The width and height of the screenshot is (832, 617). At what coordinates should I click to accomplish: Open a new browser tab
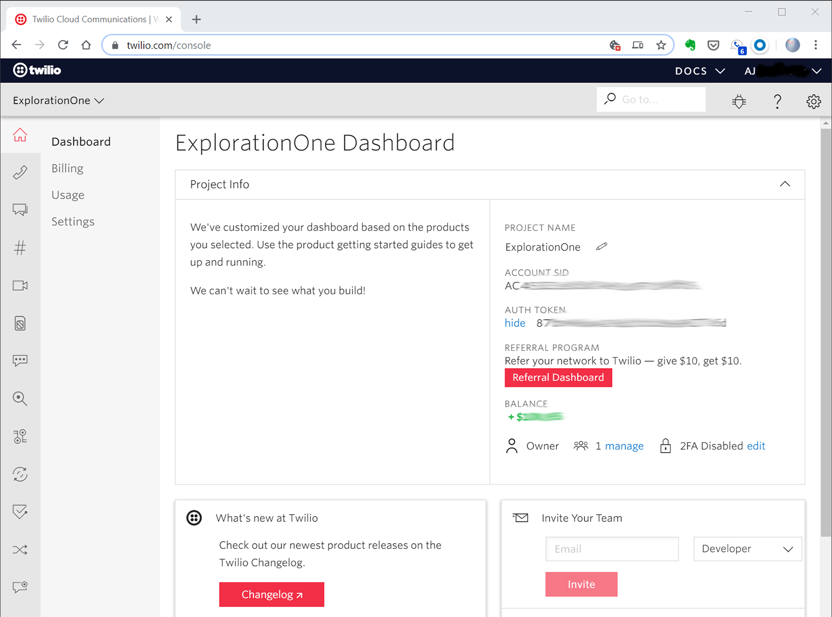[x=196, y=19]
